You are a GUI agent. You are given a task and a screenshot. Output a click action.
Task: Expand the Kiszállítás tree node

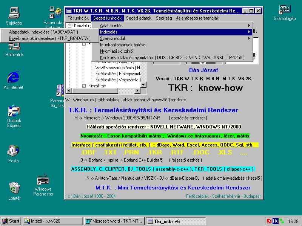click(x=84, y=86)
